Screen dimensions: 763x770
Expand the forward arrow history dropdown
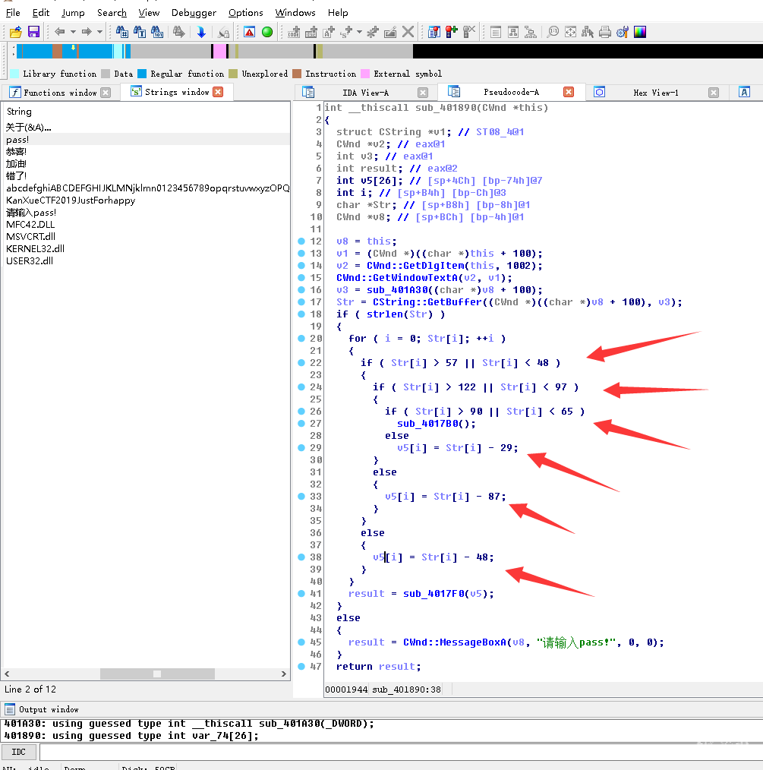tap(99, 32)
